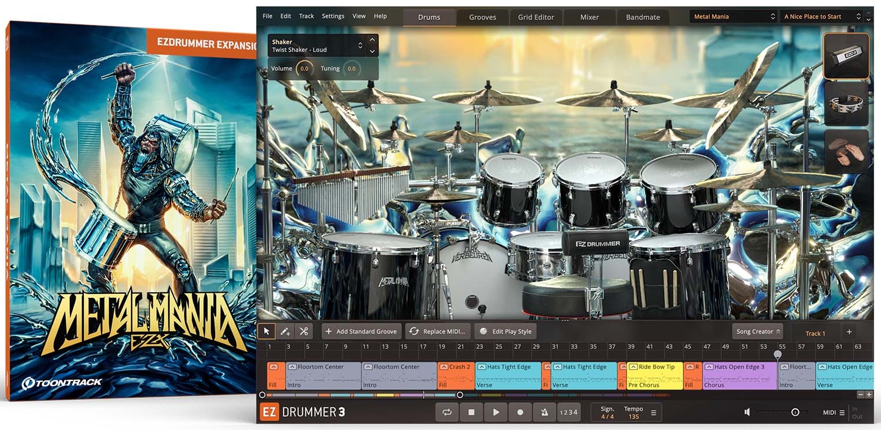This screenshot has width=881, height=430.
Task: Mute output via the speaker icon
Action: [x=747, y=412]
